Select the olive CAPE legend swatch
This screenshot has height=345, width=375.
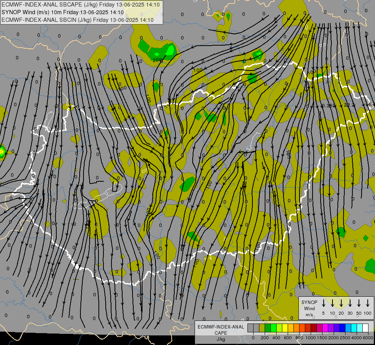[x=262, y=328]
